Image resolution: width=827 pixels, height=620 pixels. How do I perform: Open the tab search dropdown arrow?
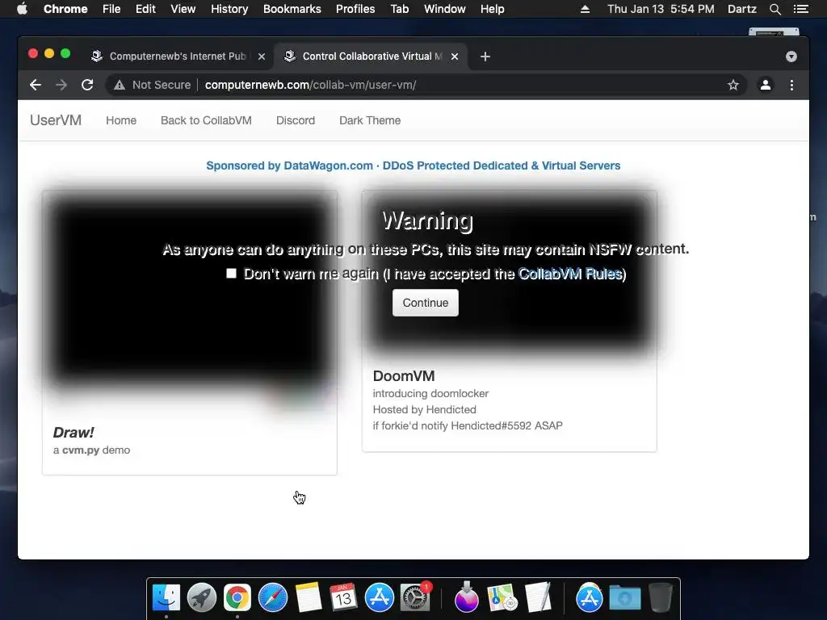point(791,57)
